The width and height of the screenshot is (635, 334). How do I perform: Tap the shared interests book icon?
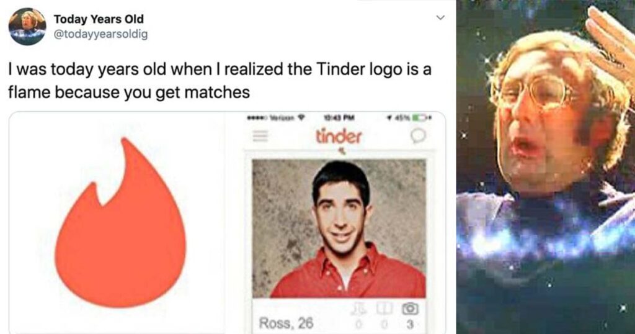click(383, 309)
